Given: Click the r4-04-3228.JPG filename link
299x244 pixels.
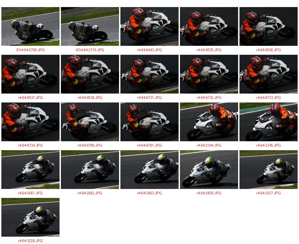Looking at the screenshot, I should (x=30, y=241).
